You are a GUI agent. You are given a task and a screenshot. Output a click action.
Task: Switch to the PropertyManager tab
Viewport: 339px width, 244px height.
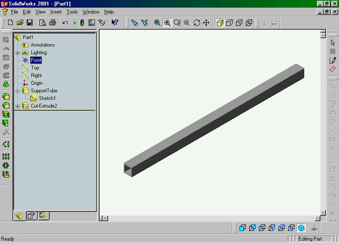(x=31, y=216)
